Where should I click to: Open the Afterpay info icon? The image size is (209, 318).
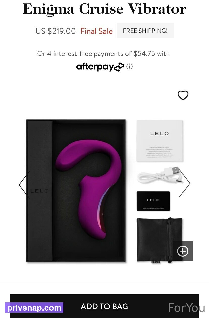(x=129, y=67)
